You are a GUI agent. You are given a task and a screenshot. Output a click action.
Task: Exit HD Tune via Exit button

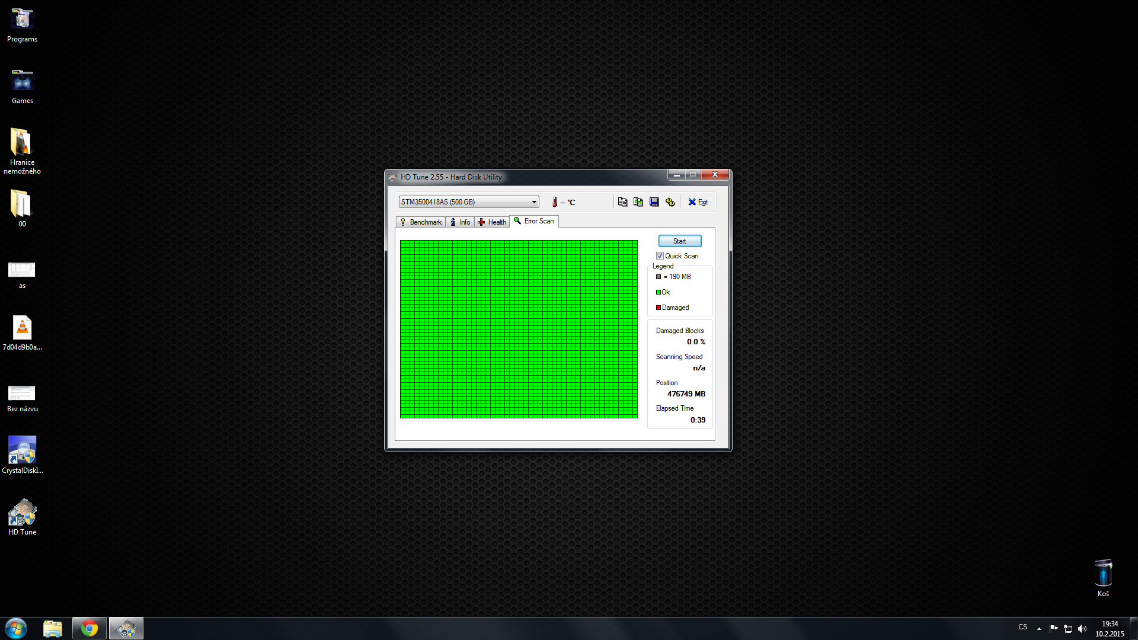(698, 202)
